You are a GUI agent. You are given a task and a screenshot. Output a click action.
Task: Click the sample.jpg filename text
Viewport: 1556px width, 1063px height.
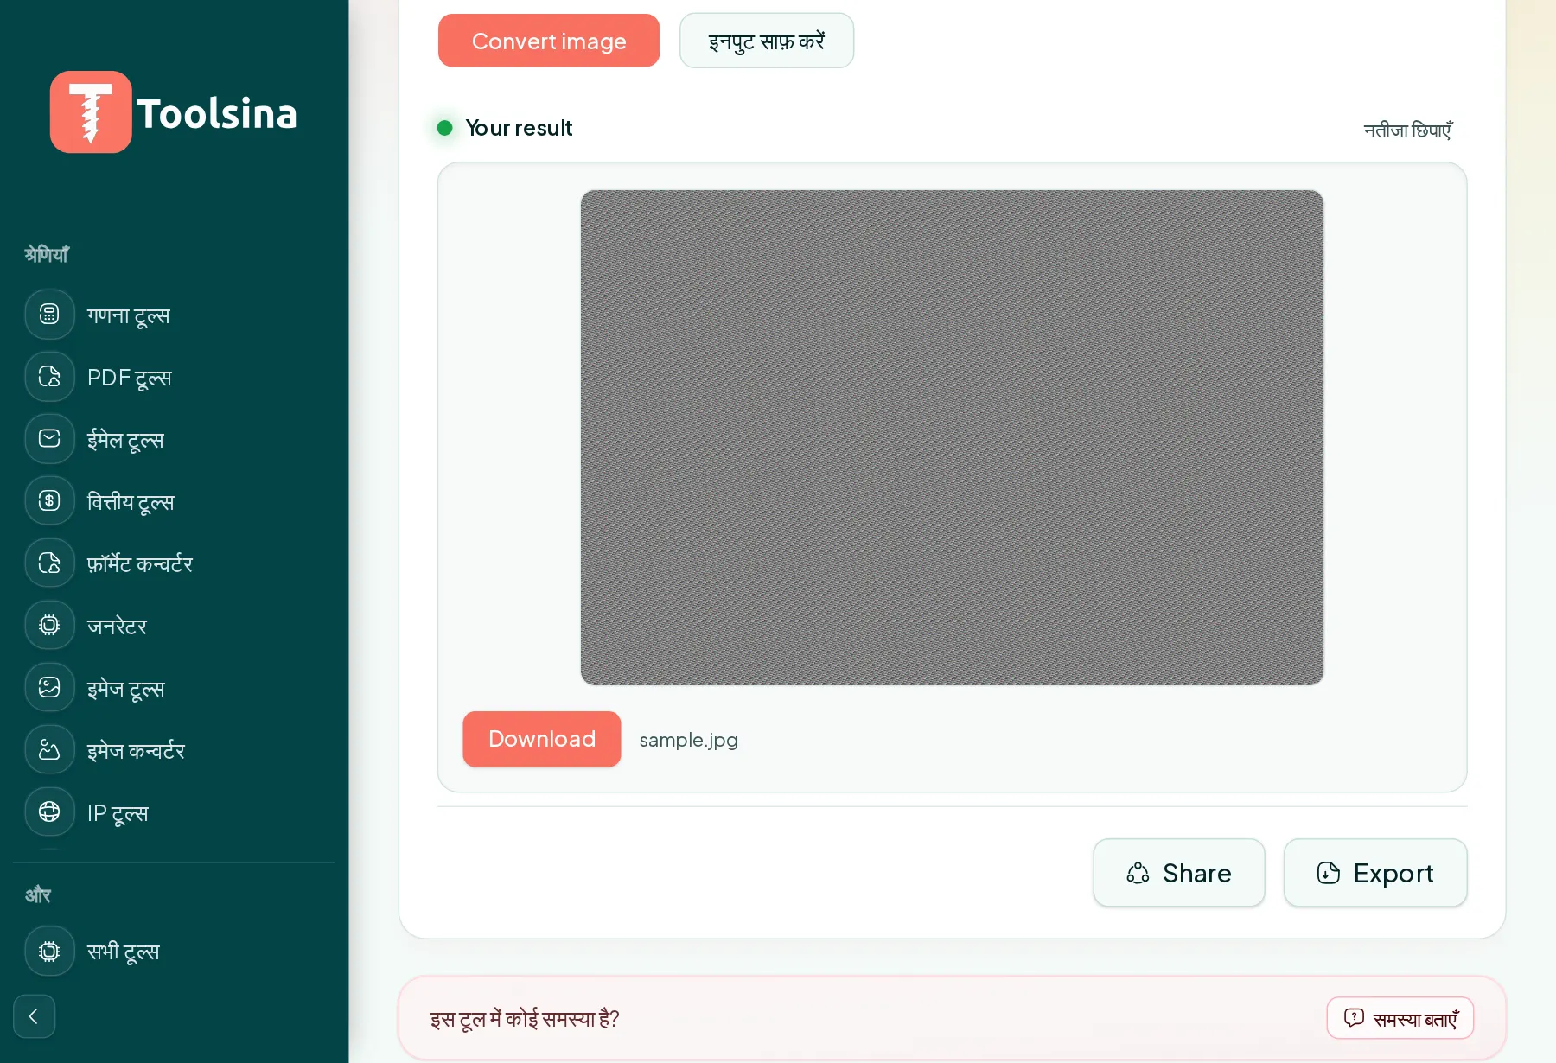(689, 740)
